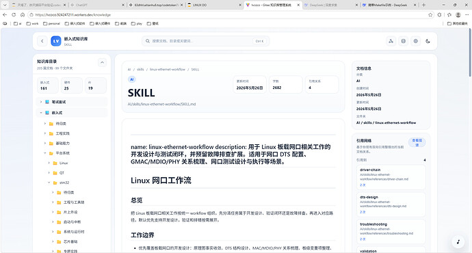Click the music note floating button
This screenshot has width=472, height=253.
click(x=458, y=241)
